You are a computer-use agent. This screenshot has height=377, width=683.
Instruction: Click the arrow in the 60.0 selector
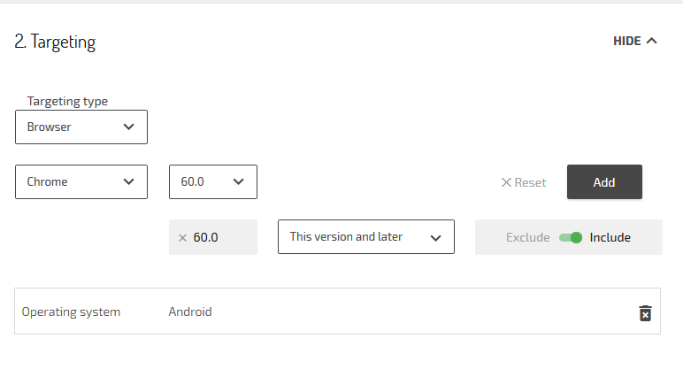point(238,181)
